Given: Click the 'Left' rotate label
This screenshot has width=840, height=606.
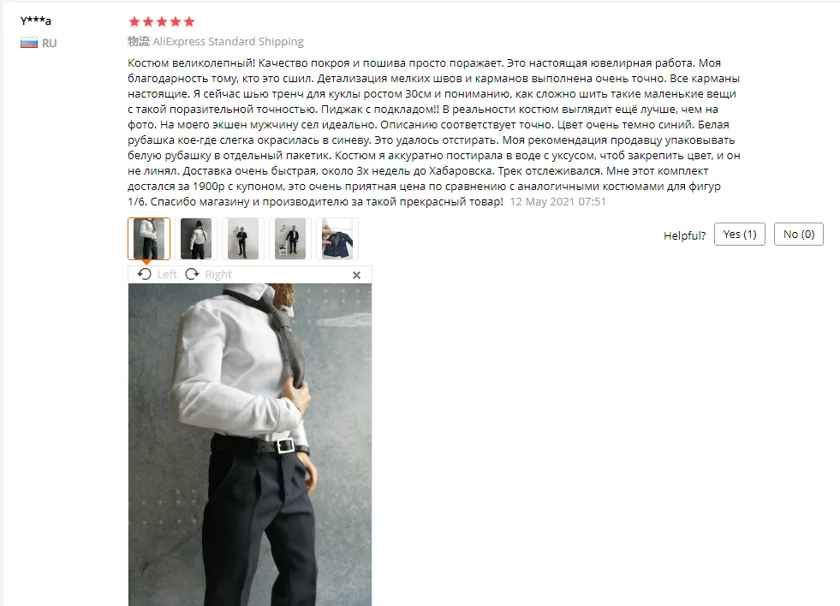Looking at the screenshot, I should click(167, 274).
